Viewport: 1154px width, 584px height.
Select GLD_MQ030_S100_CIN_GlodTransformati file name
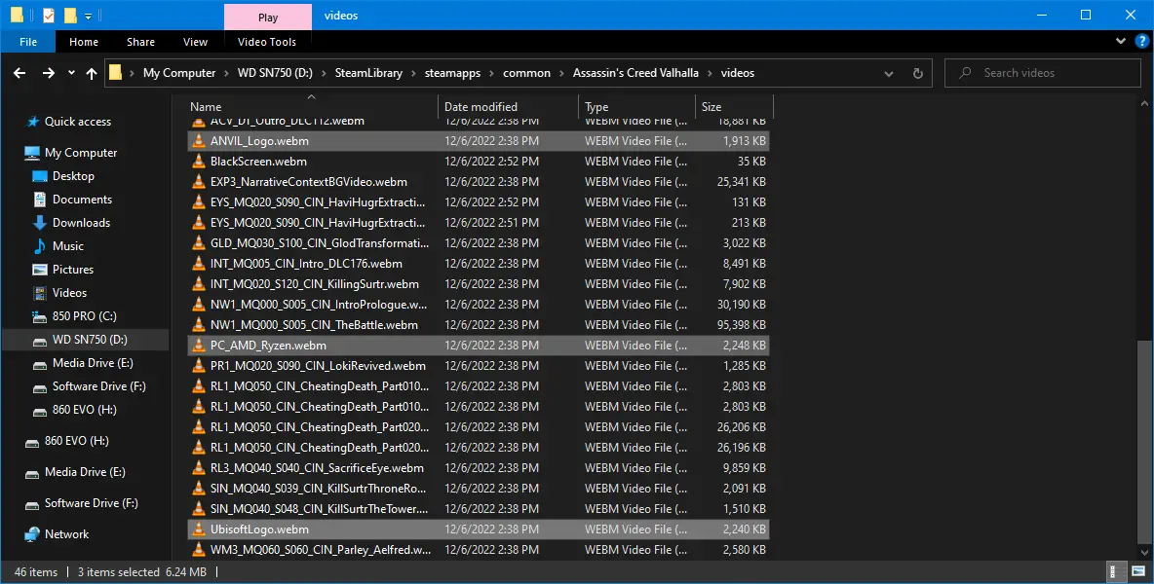click(320, 242)
